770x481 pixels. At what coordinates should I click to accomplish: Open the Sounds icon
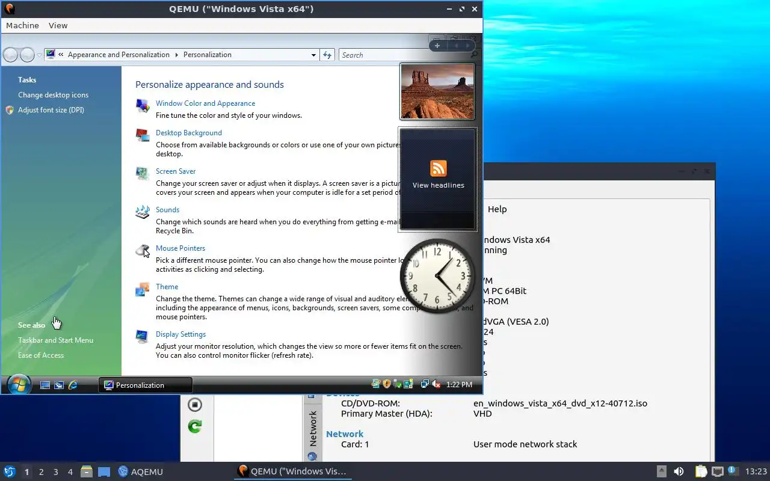click(x=143, y=212)
